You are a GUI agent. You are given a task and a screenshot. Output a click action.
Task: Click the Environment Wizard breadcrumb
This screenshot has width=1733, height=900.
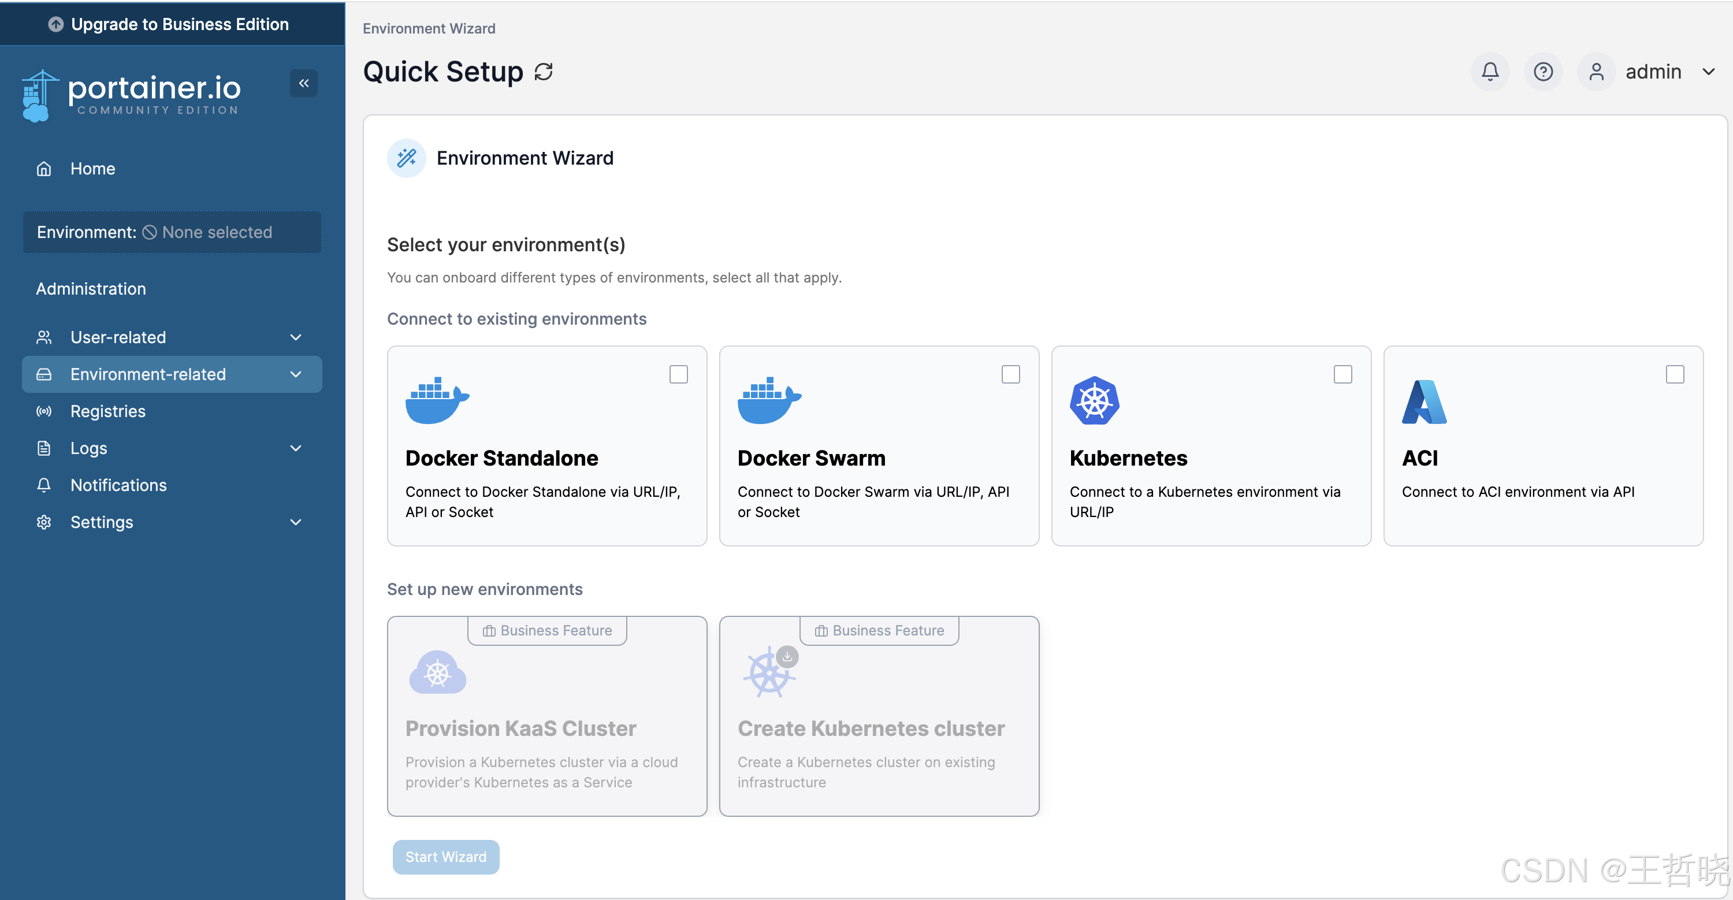(429, 28)
